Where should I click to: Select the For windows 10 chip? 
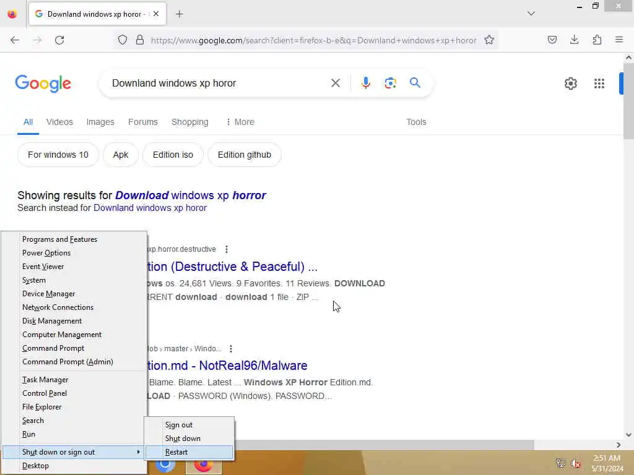[58, 155]
